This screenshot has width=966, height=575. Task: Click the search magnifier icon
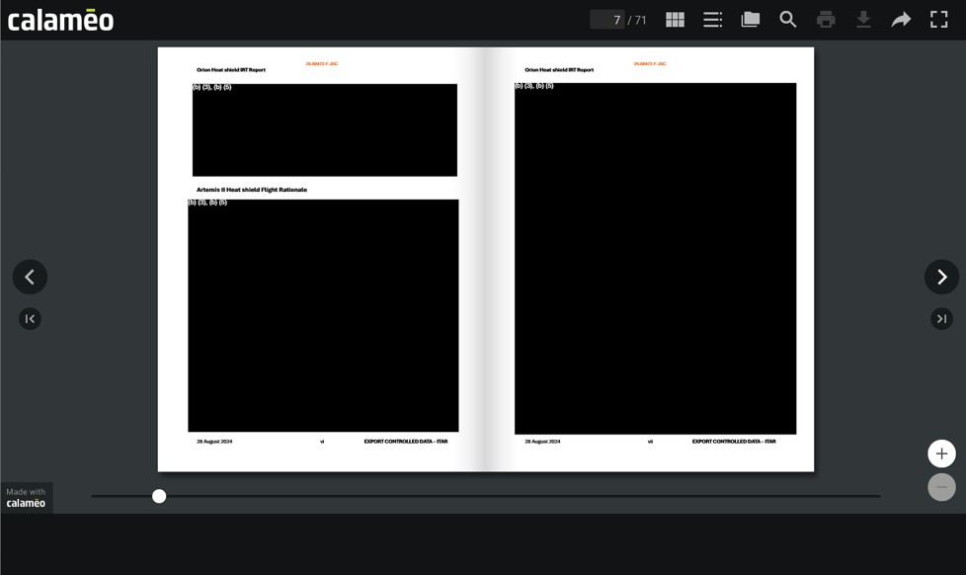(x=788, y=20)
